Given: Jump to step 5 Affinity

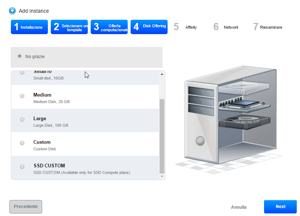Looking at the screenshot, I should [186, 27].
